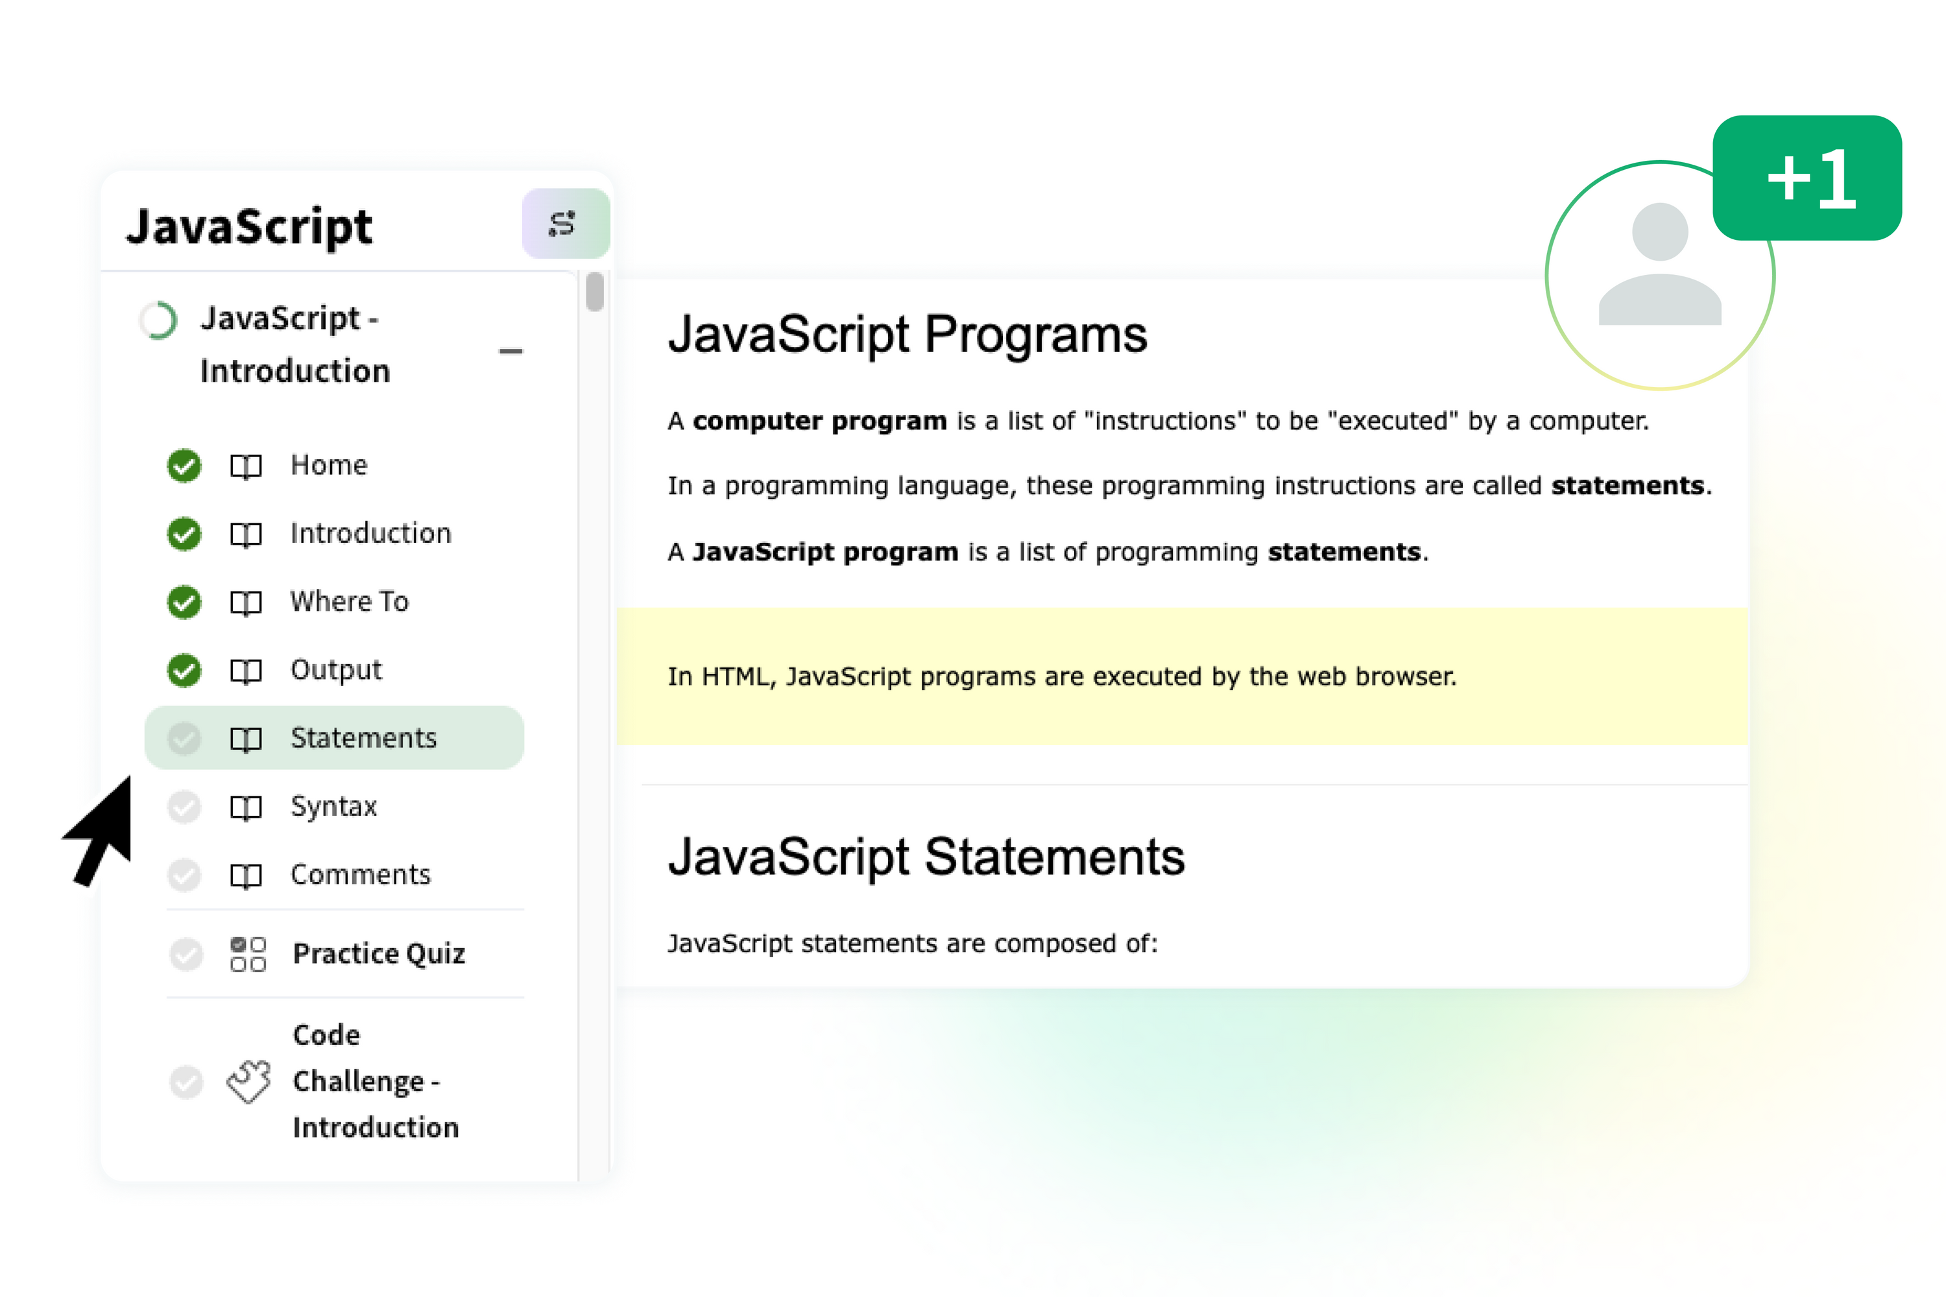The image size is (1946, 1297).
Task: Open Code Challenge - Introduction
Action: (x=368, y=1080)
